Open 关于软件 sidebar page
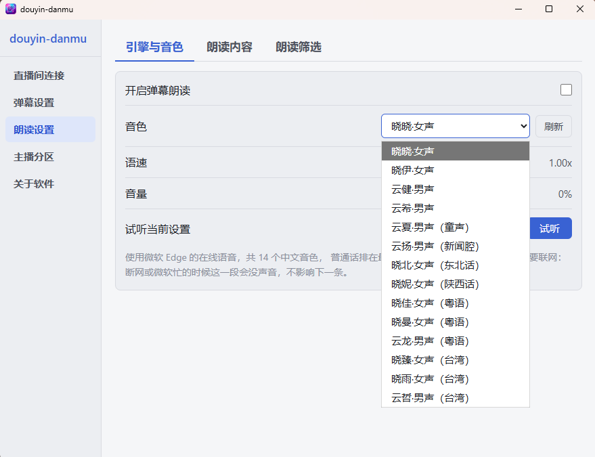 (51, 183)
